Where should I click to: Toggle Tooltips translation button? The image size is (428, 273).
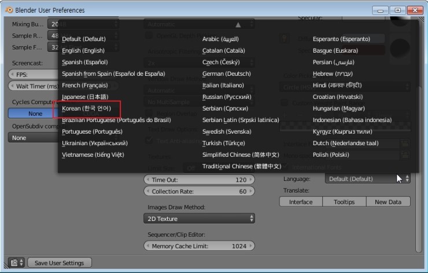(x=344, y=202)
